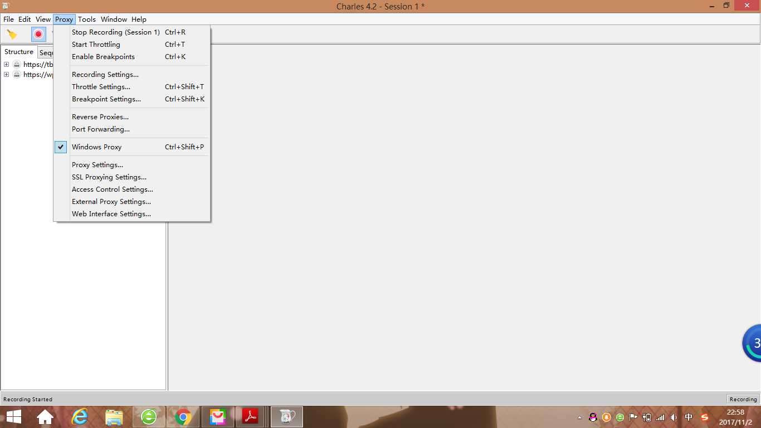Image resolution: width=761 pixels, height=428 pixels.
Task: Open the green 360 browser taskbar icon
Action: click(x=149, y=417)
